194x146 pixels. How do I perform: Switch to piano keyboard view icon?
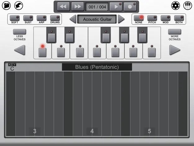tap(187, 6)
